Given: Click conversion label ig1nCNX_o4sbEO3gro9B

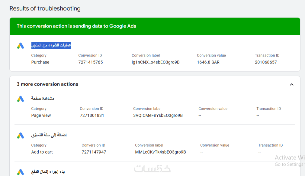Looking at the screenshot, I should click(x=156, y=62).
